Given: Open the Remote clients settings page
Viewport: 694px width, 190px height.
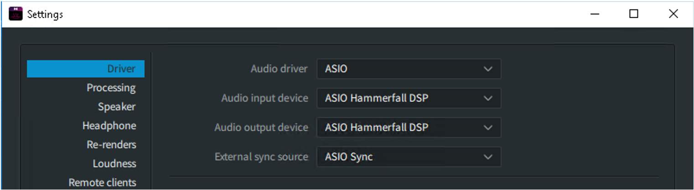Looking at the screenshot, I should 102,182.
